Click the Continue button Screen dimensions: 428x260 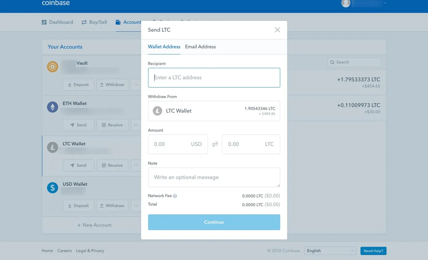tap(214, 222)
